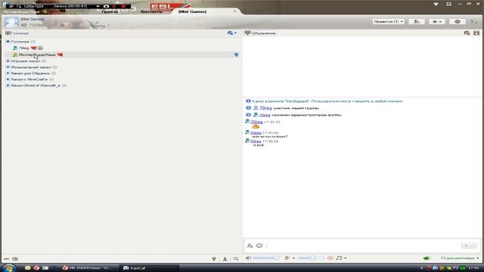The width and height of the screenshot is (484, 272).
Task: Select user 70reg in channel list
Action: click(23, 48)
